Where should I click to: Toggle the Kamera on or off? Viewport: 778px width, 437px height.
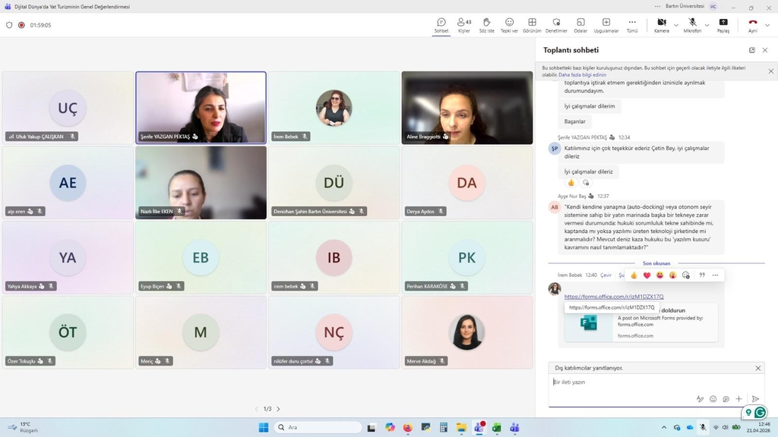(x=662, y=25)
